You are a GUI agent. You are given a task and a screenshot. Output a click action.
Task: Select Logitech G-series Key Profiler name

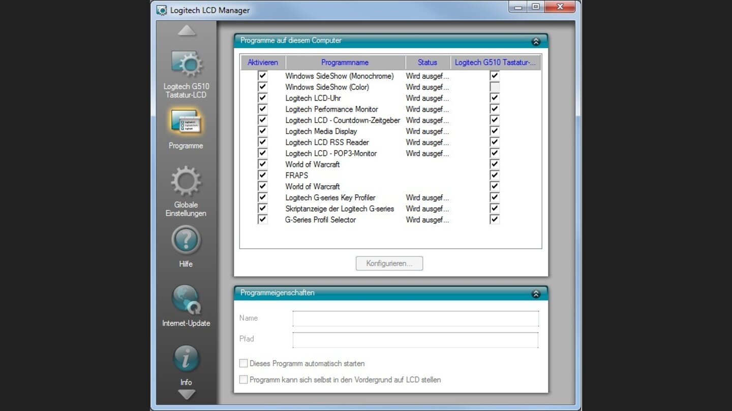pyautogui.click(x=330, y=197)
